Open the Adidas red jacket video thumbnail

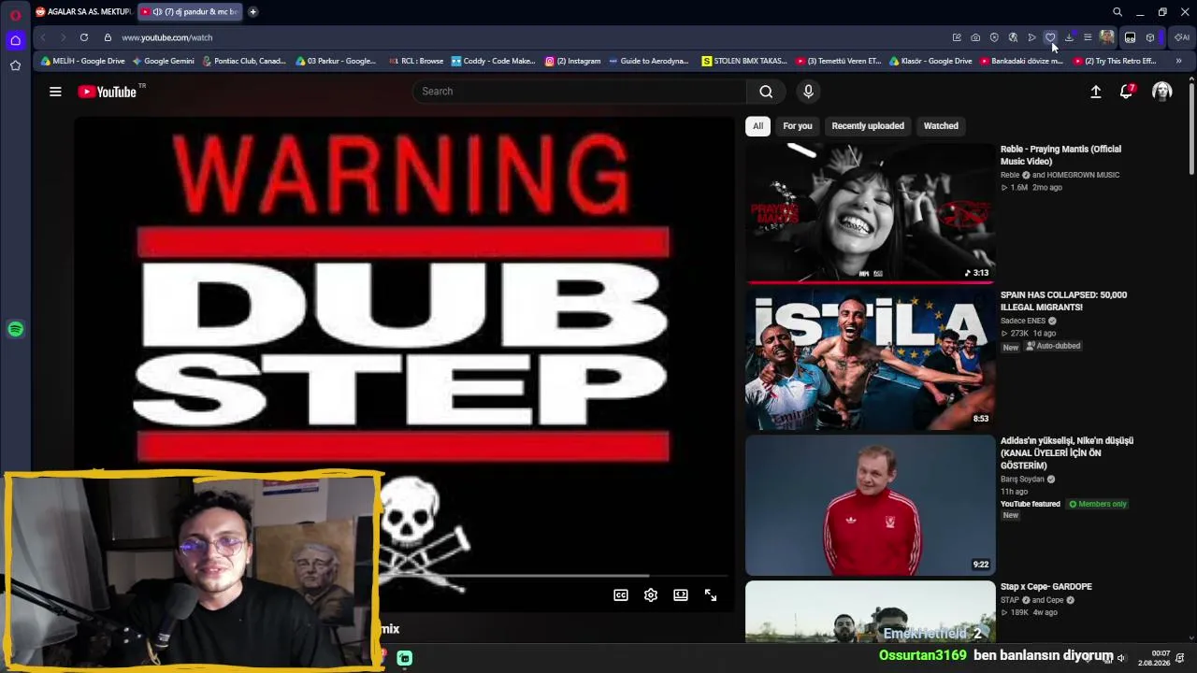click(871, 504)
